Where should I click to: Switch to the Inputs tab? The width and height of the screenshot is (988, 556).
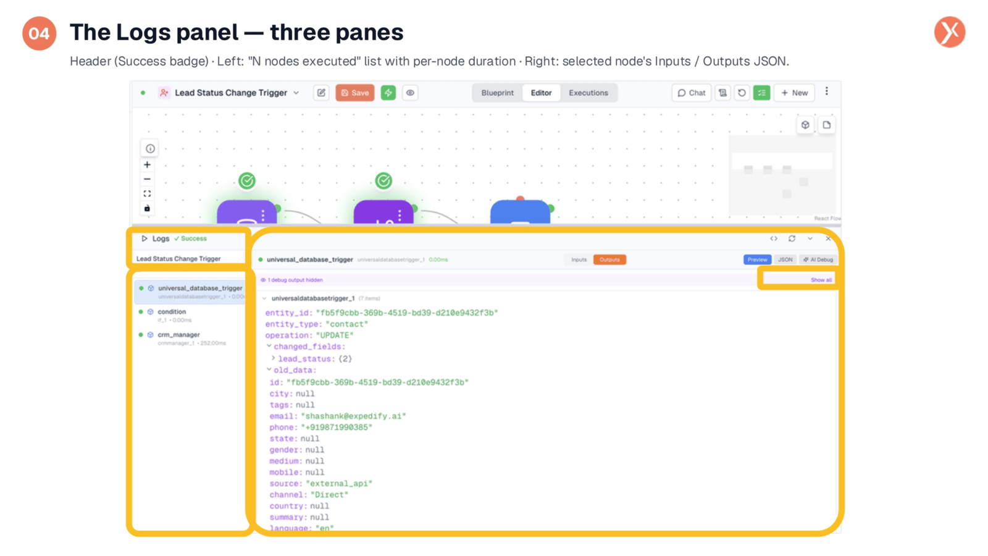[x=579, y=259]
